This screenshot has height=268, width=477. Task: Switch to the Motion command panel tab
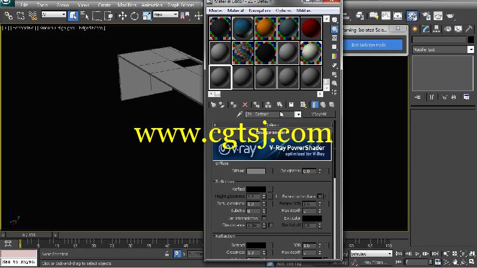pos(448,29)
